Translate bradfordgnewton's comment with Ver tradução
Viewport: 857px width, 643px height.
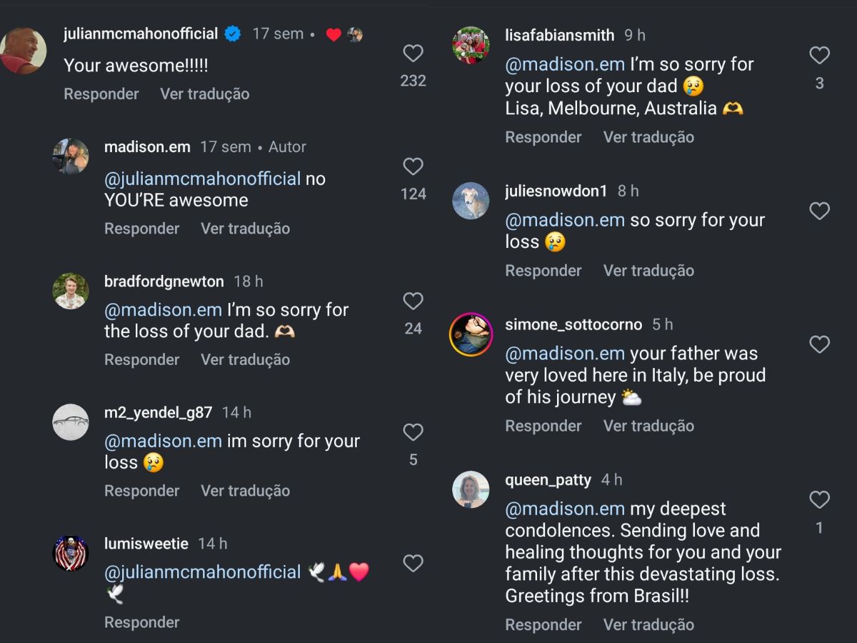245,359
